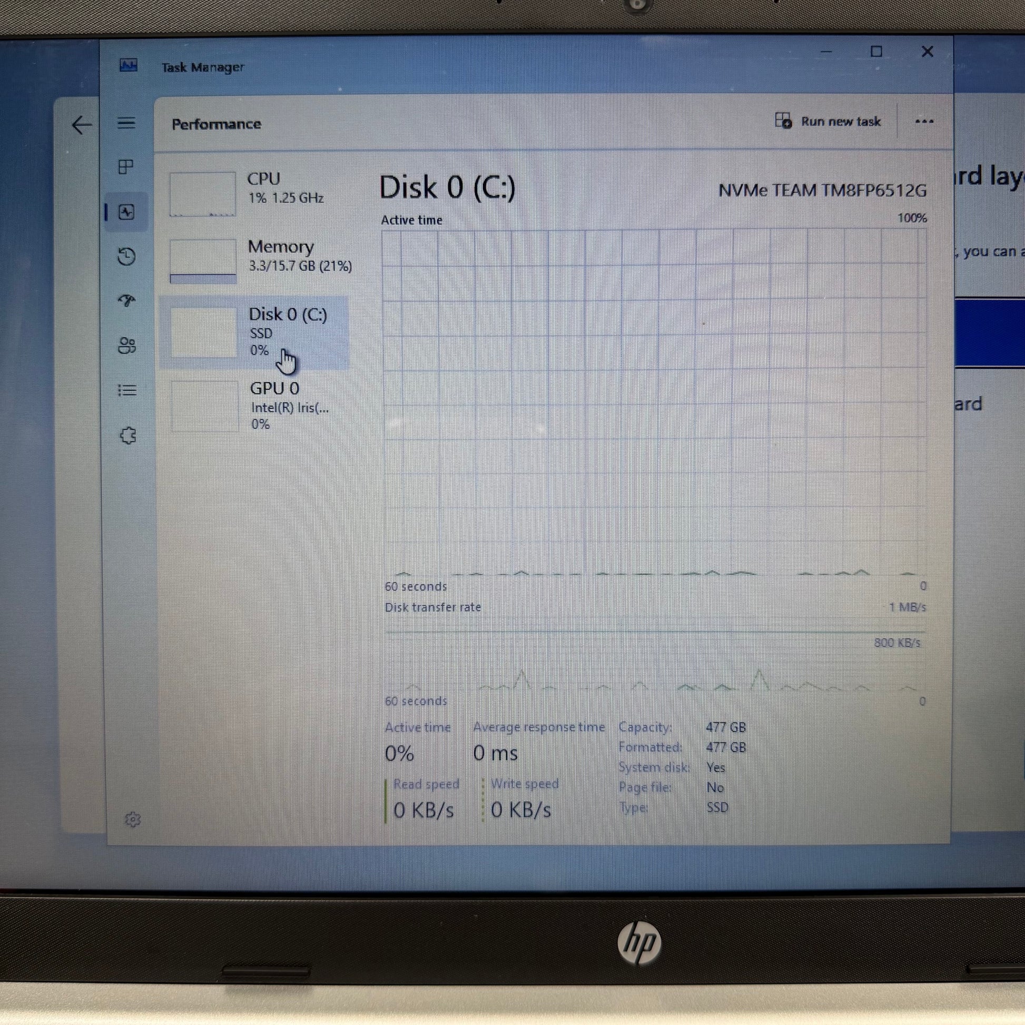The height and width of the screenshot is (1025, 1025).
Task: Click the Disk transfer rate graph
Action: point(654,662)
